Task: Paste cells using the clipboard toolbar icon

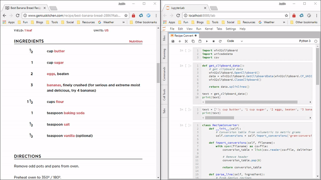Action: tap(200, 41)
